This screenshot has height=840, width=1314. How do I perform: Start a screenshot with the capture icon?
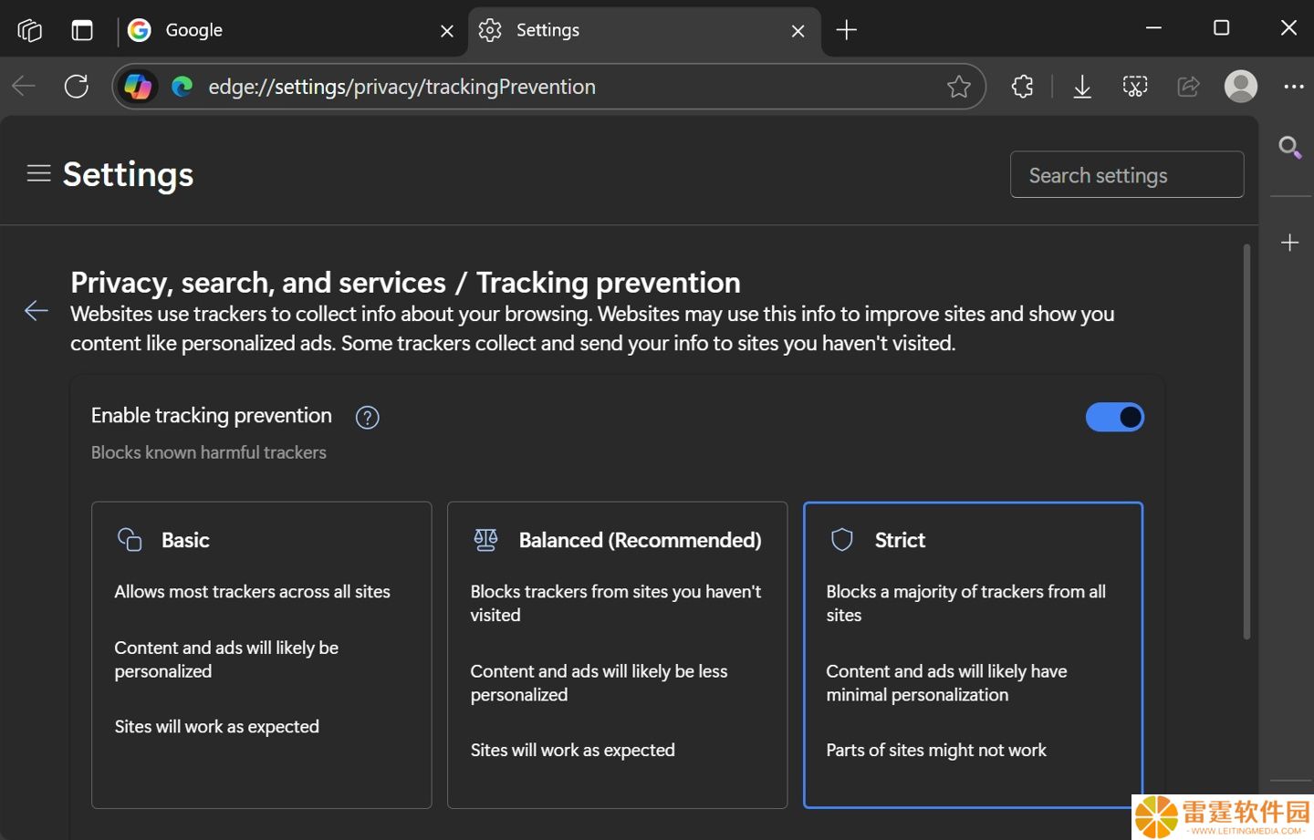point(1135,87)
